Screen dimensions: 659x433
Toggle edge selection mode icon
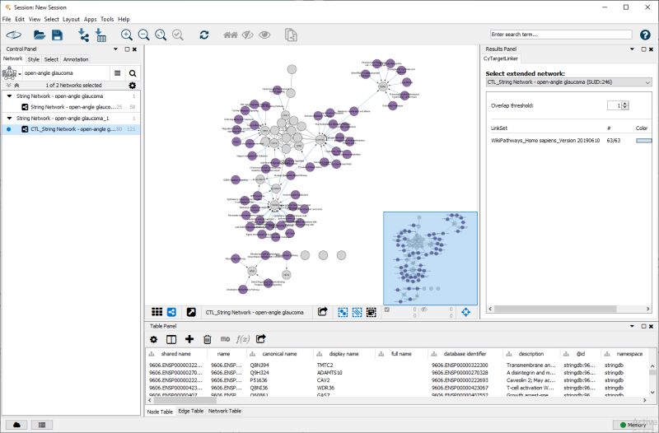(357, 312)
